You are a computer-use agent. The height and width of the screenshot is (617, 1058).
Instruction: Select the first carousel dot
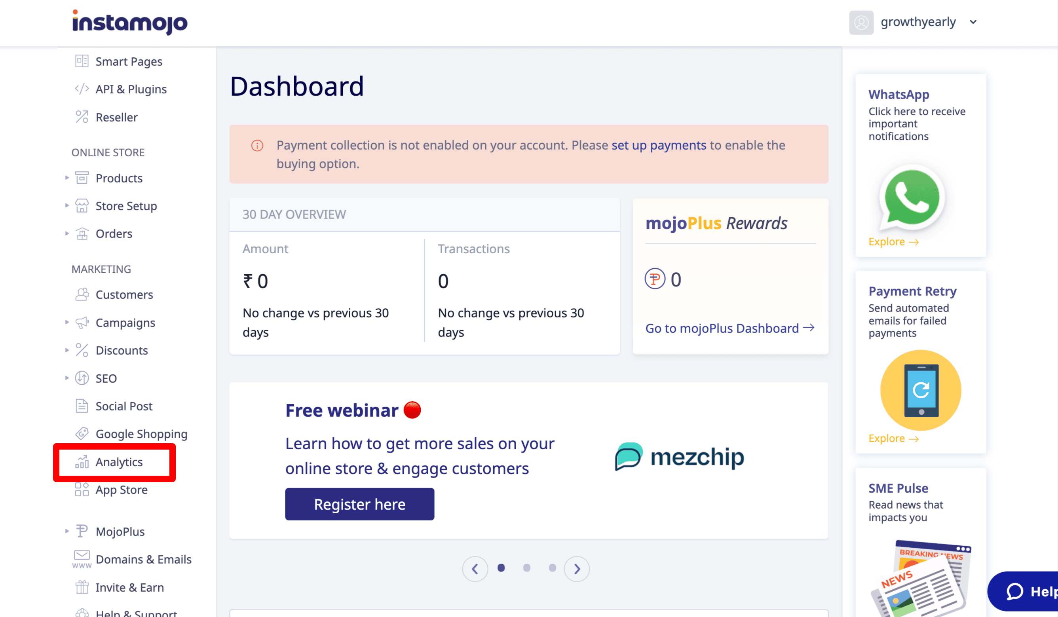pyautogui.click(x=501, y=568)
